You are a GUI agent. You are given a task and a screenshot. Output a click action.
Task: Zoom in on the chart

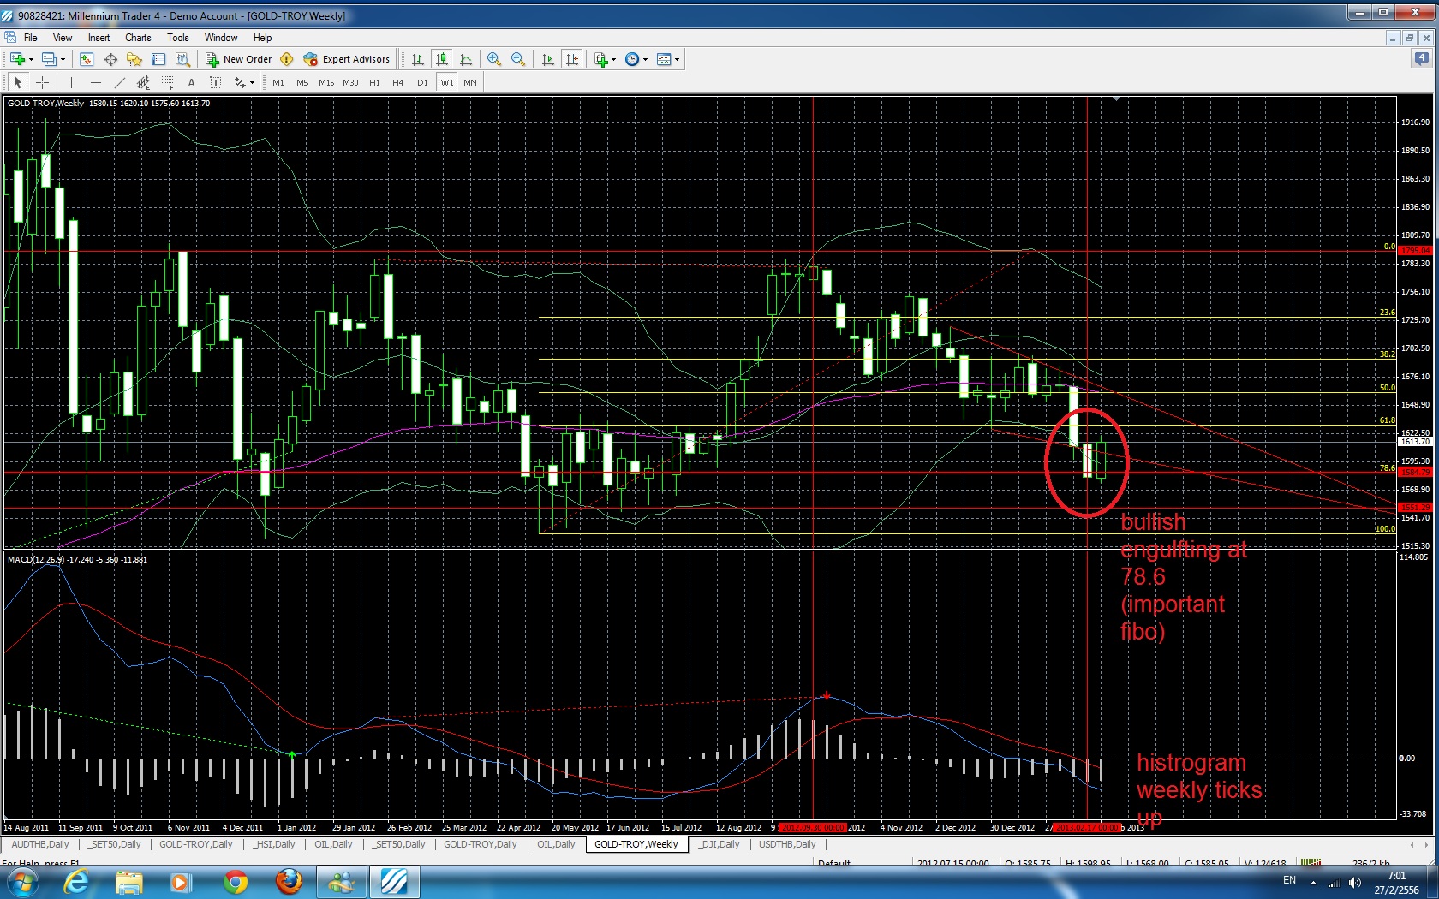click(494, 59)
